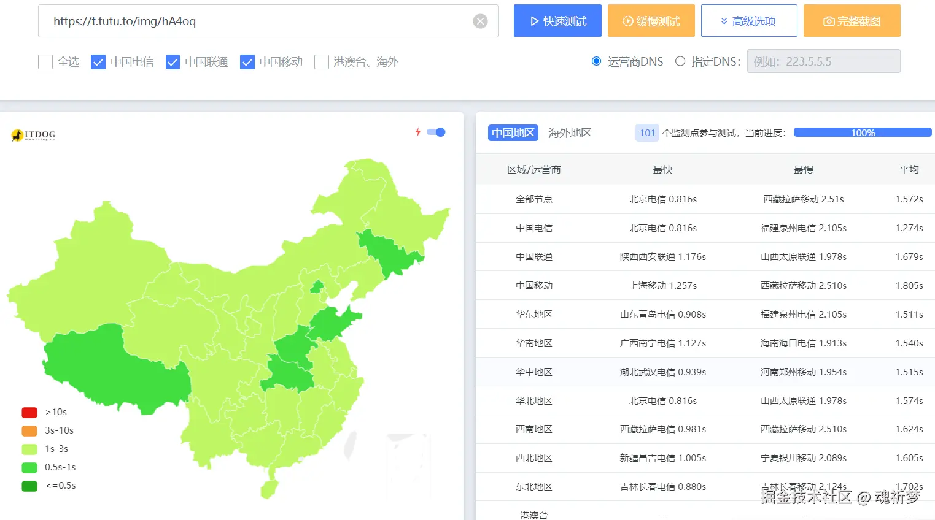The image size is (935, 520).
Task: Click 上海移动 1.257s cell
Action: [663, 286]
